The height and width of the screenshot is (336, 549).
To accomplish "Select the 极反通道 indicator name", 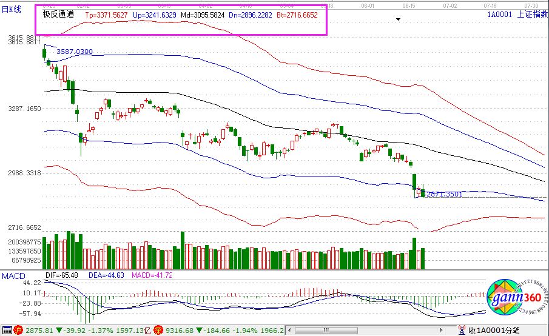I will click(x=58, y=13).
